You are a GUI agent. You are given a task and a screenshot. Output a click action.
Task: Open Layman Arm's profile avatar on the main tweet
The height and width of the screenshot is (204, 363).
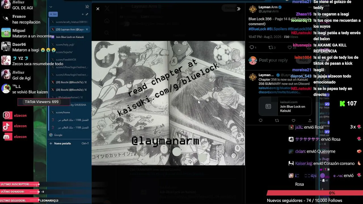[253, 9]
